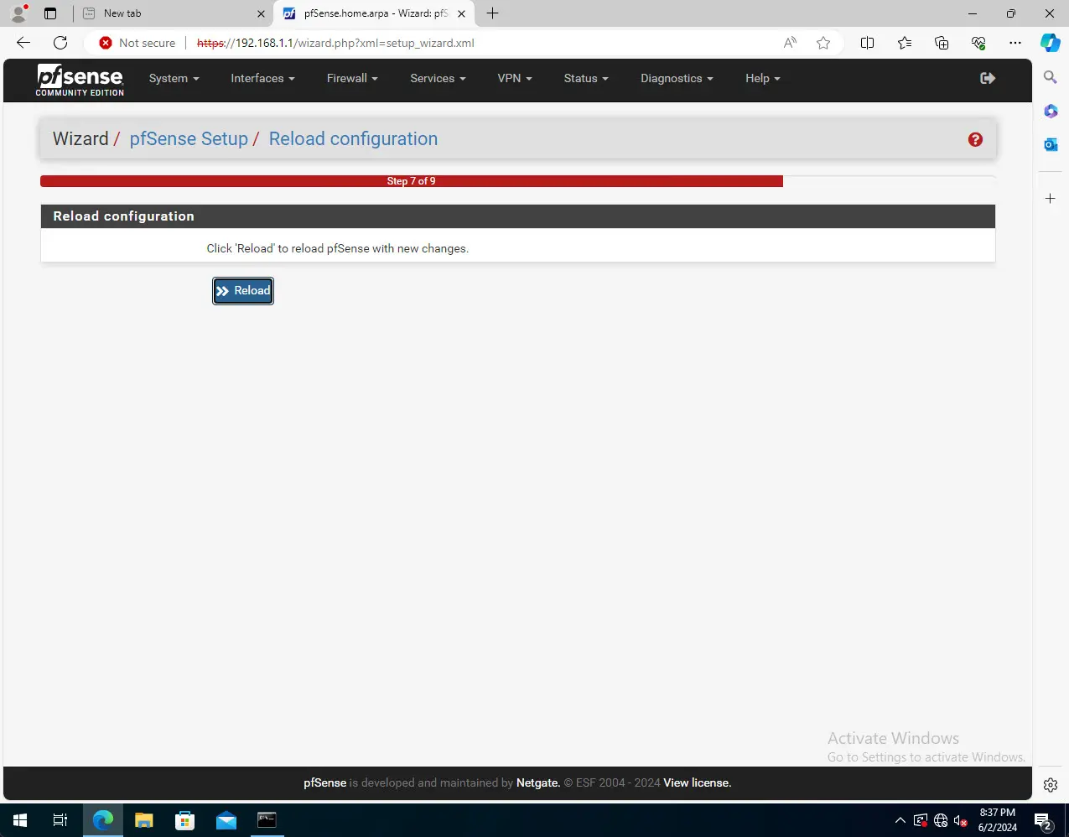Open the browser profile icon
Image resolution: width=1069 pixels, height=837 pixels.
[x=18, y=13]
